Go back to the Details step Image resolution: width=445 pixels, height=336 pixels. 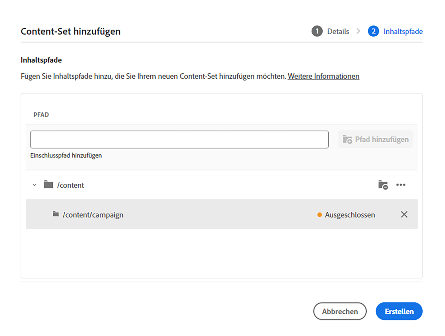tap(338, 32)
